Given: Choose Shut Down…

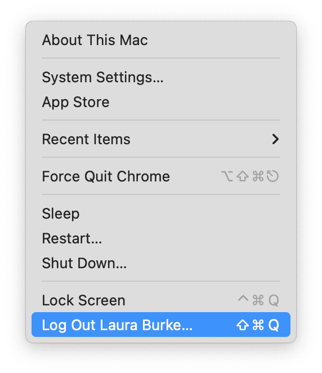Looking at the screenshot, I should [161, 263].
